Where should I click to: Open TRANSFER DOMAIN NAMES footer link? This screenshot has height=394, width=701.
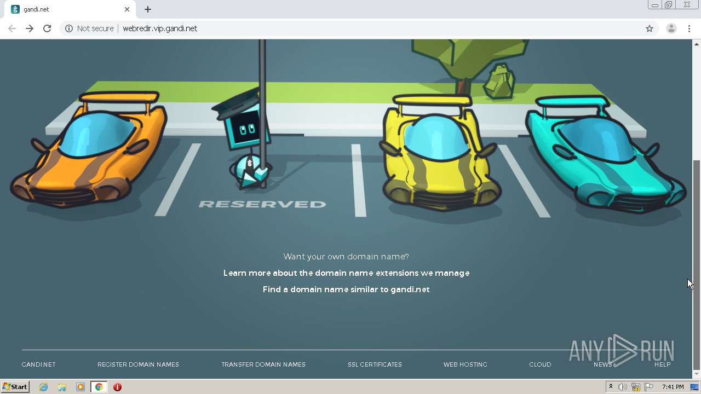[x=263, y=364]
